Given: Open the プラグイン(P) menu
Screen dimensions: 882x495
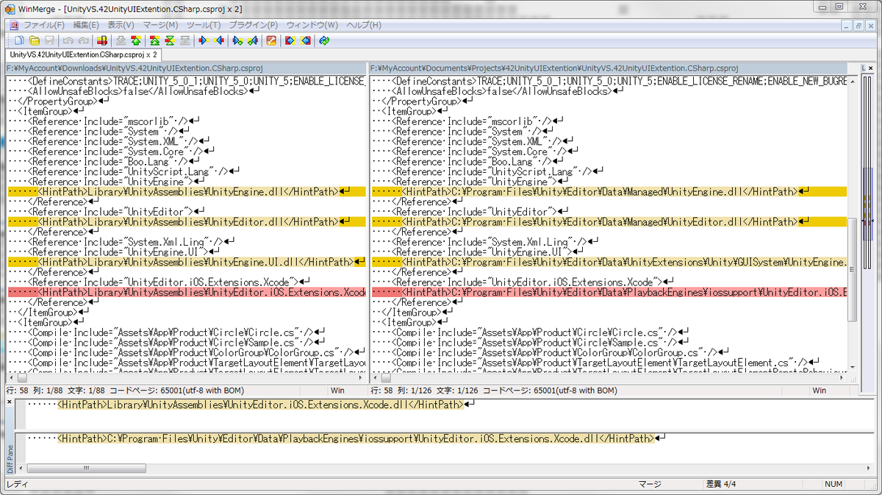Looking at the screenshot, I should (x=254, y=25).
